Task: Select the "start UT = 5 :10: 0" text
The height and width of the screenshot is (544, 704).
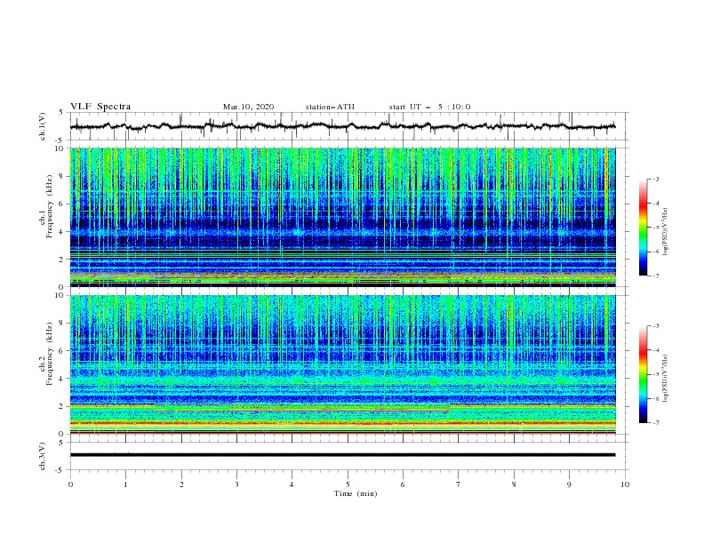Action: coord(429,107)
